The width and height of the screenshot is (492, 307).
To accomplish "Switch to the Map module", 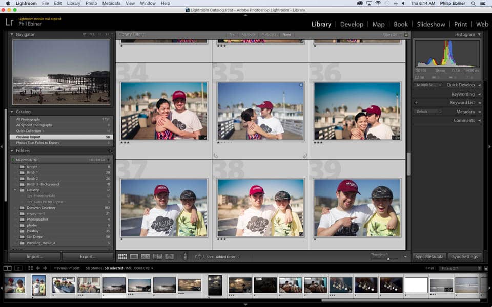I will (378, 24).
